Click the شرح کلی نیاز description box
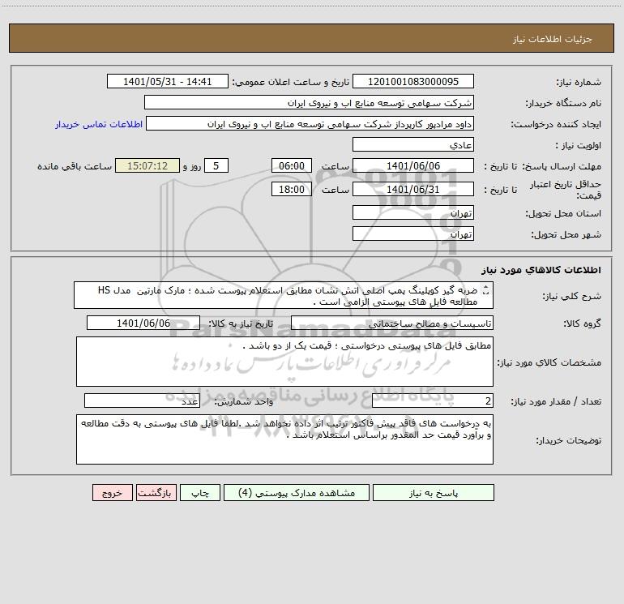 pos(284,295)
